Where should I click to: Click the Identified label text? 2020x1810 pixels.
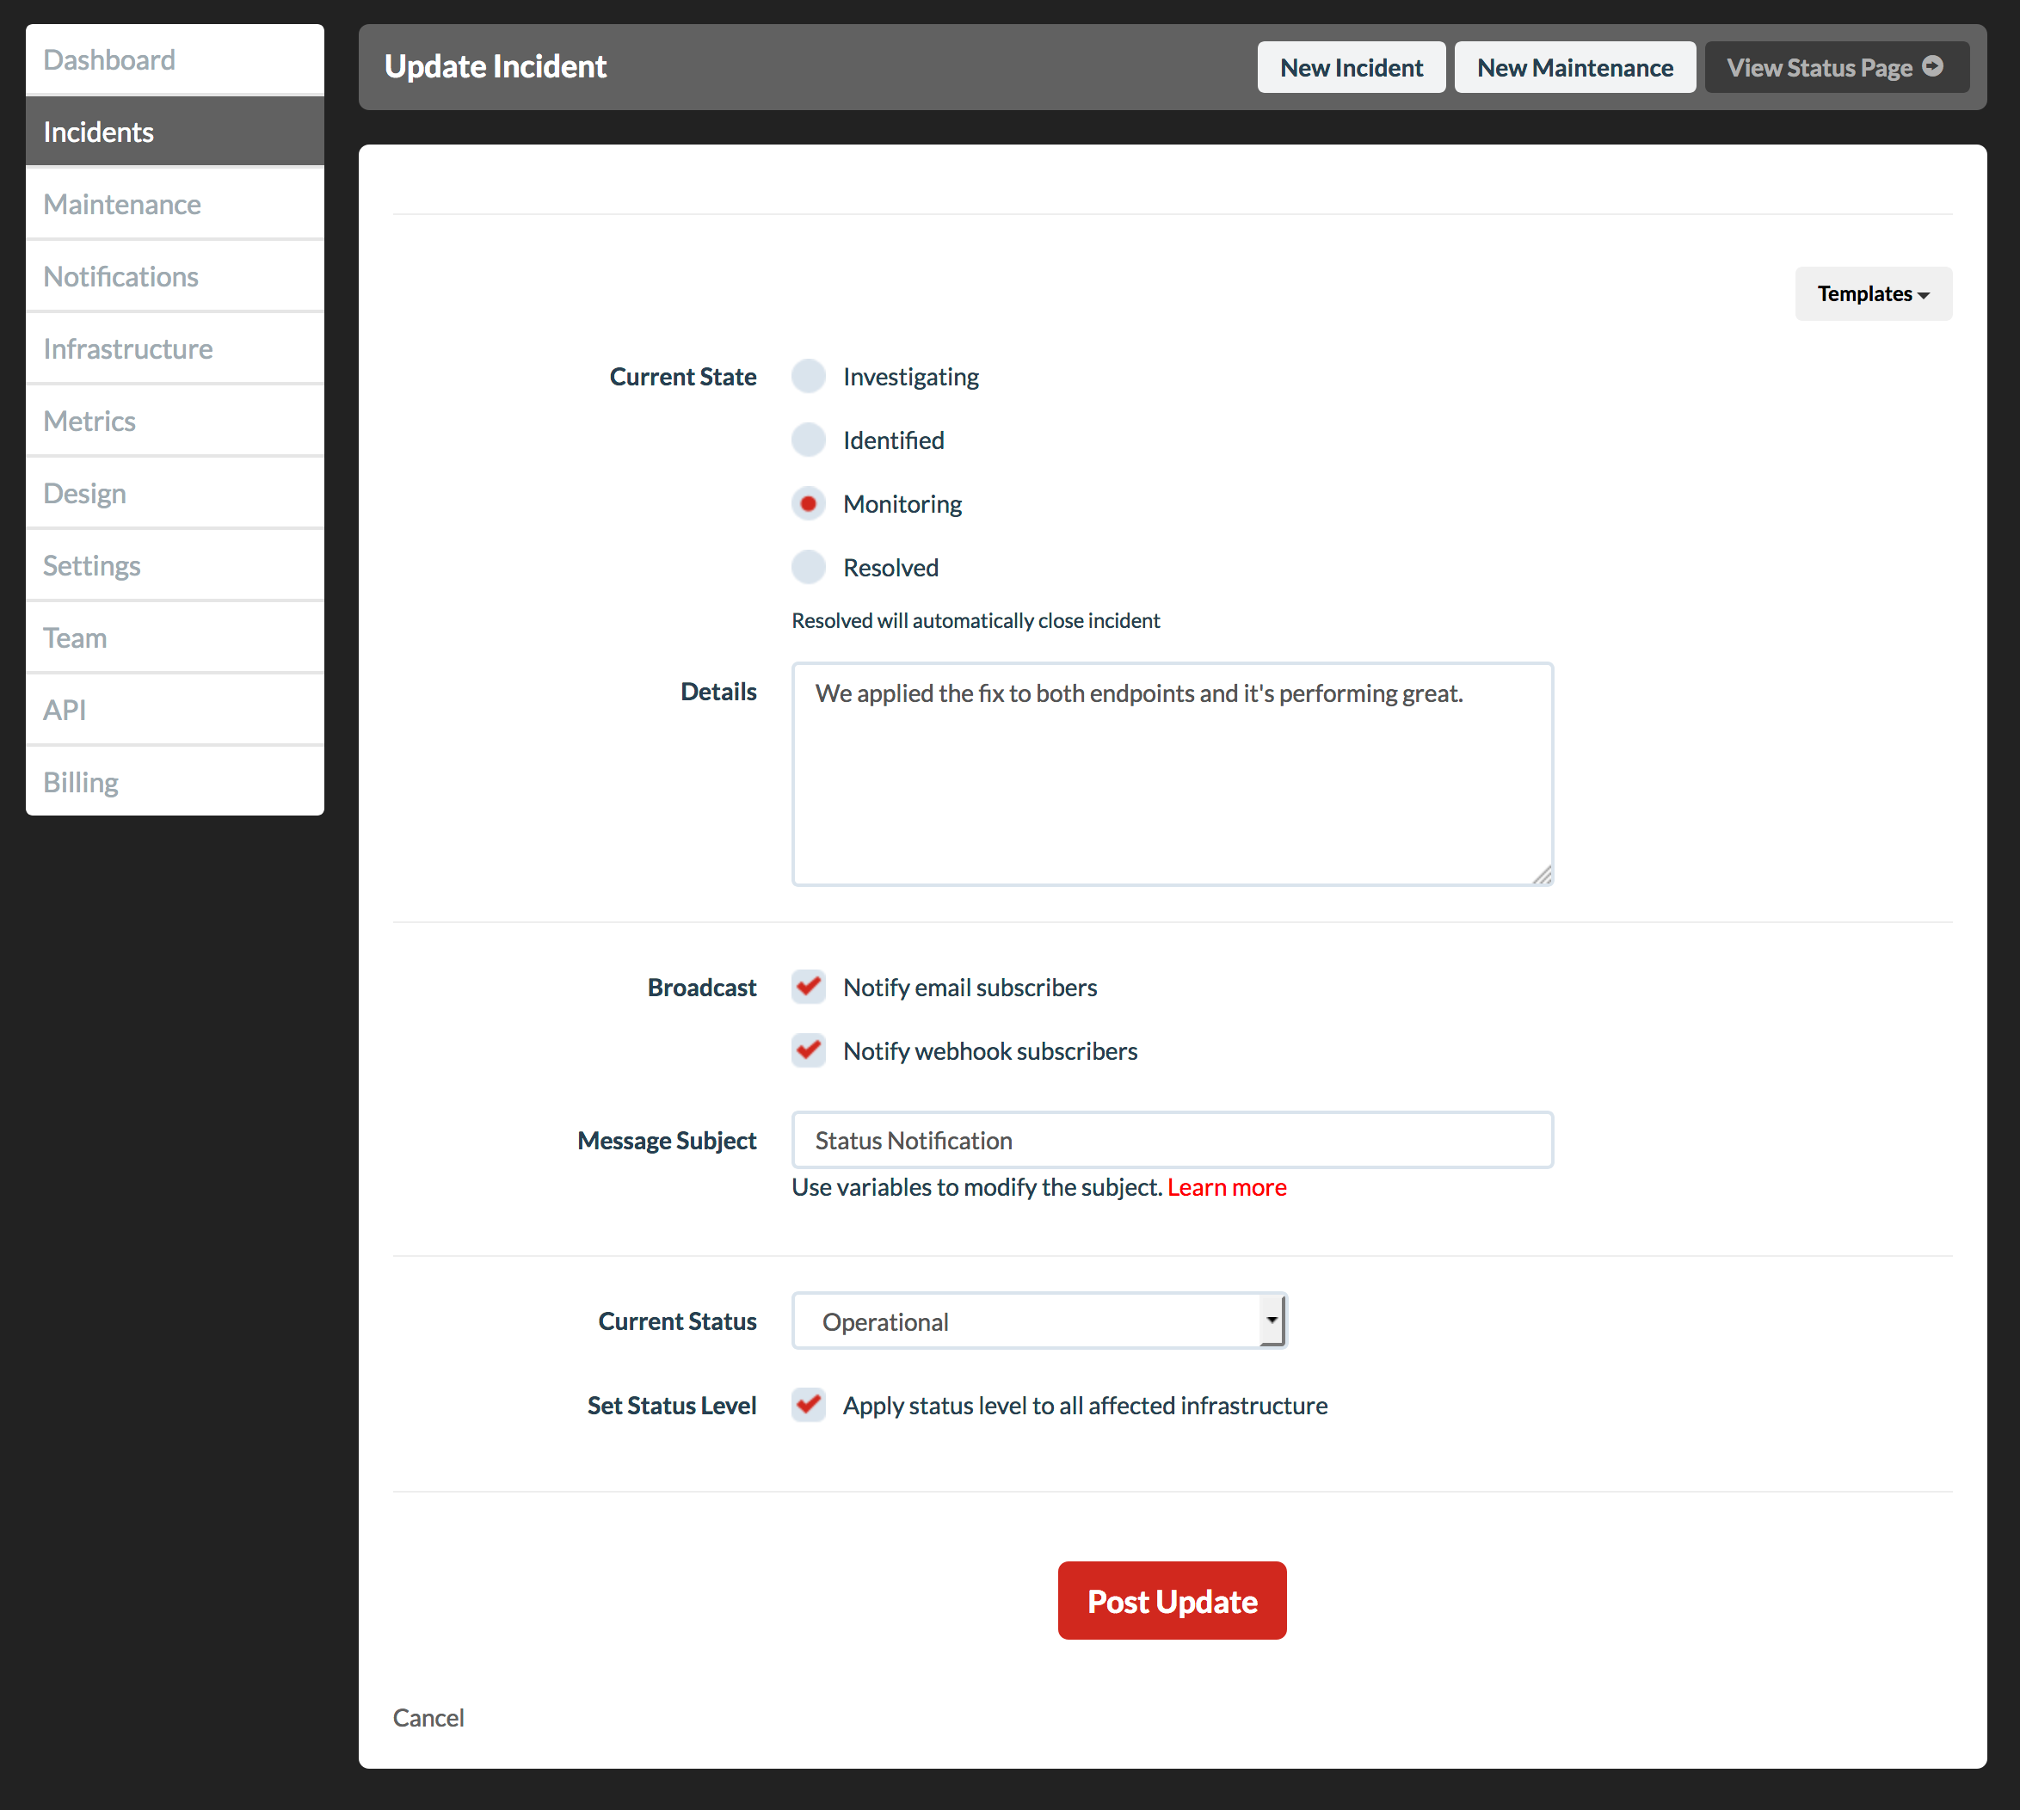893,440
